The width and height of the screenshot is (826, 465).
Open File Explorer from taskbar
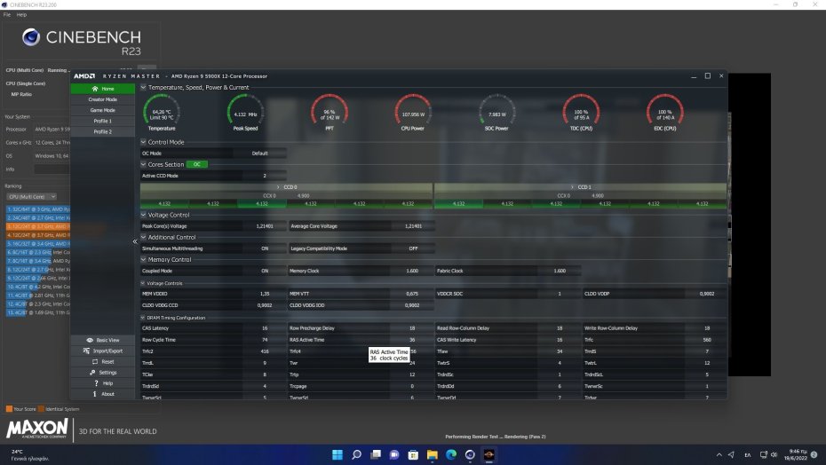pos(432,454)
